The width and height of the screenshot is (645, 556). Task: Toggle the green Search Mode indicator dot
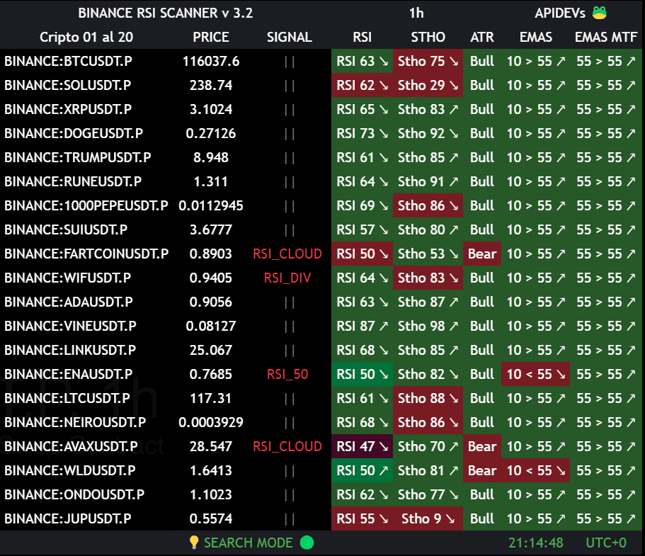(x=307, y=543)
